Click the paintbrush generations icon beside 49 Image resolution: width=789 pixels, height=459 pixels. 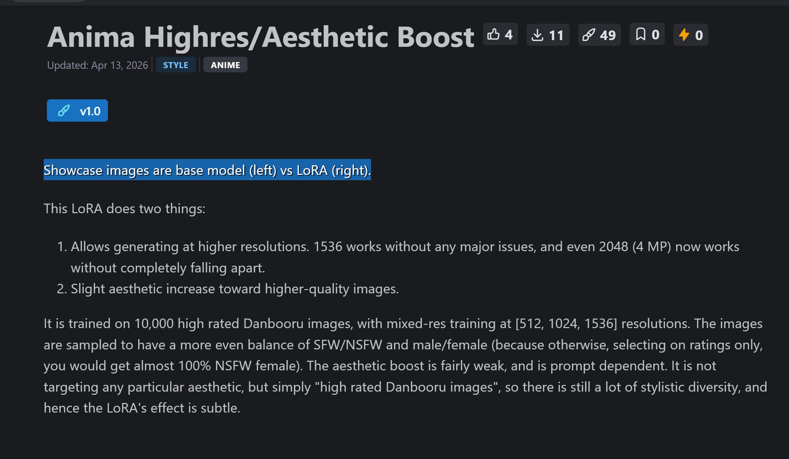coord(588,35)
